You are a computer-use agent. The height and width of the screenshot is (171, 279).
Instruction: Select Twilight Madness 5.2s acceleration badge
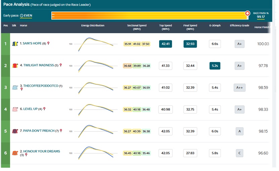pyautogui.click(x=215, y=66)
